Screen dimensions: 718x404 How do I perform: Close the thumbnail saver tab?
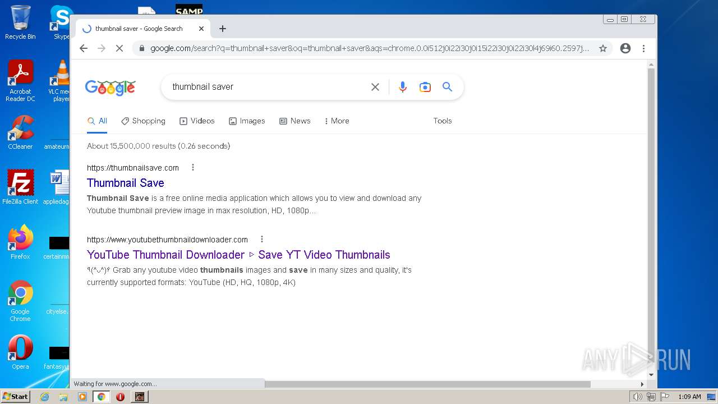pos(201,29)
